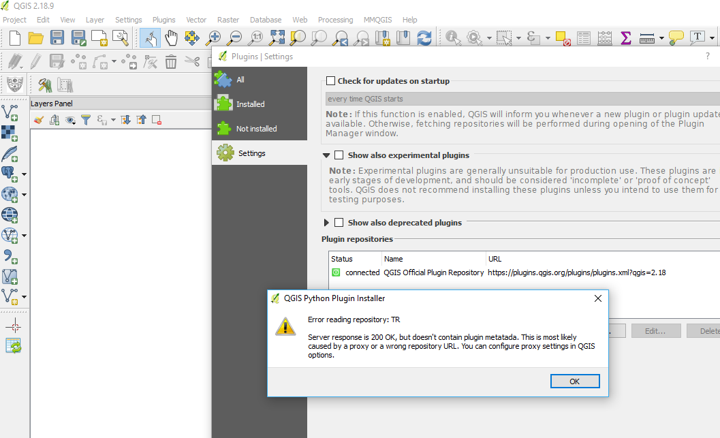Select the Settings tab in Plugins
This screenshot has height=438, width=720.
[x=260, y=153]
